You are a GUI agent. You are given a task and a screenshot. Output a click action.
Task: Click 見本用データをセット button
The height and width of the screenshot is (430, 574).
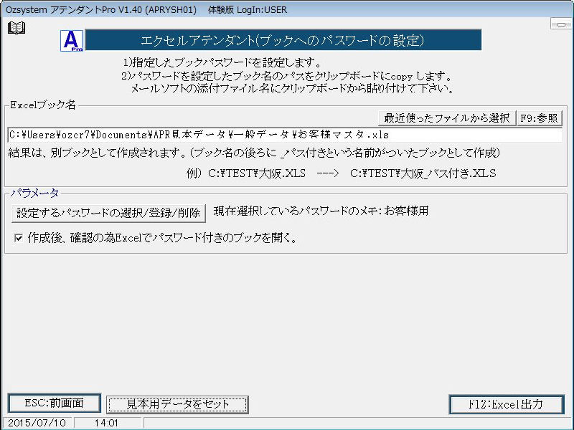tap(177, 404)
